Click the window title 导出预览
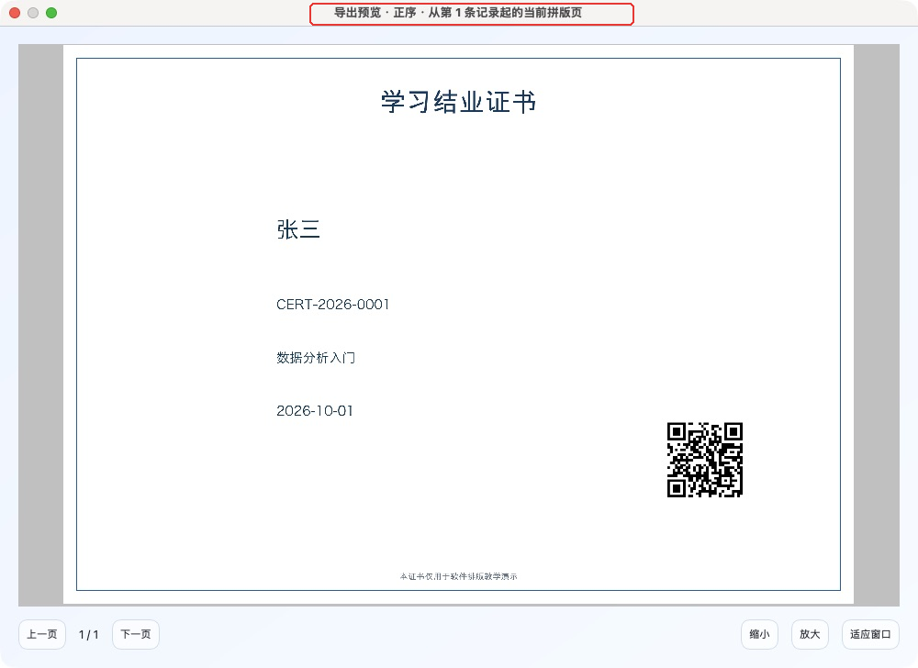The height and width of the screenshot is (668, 918). coord(357,13)
